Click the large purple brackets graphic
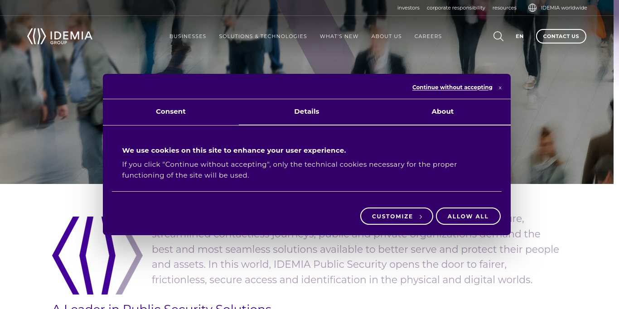Screen dimensions: 619x309 click(x=97, y=256)
